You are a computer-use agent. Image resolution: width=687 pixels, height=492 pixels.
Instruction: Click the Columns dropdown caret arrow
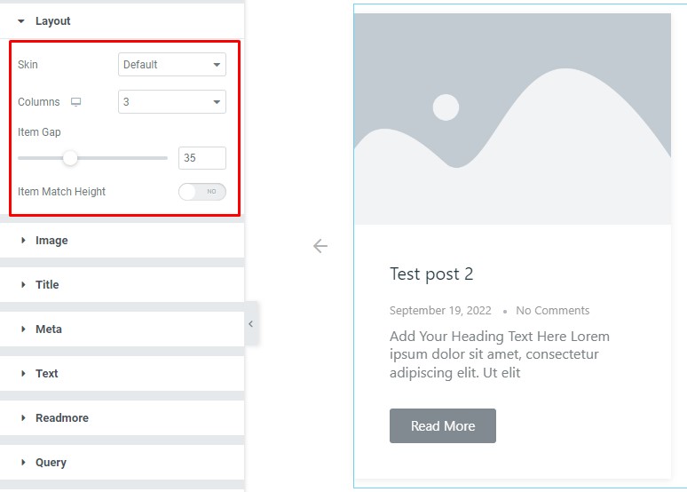pos(217,102)
